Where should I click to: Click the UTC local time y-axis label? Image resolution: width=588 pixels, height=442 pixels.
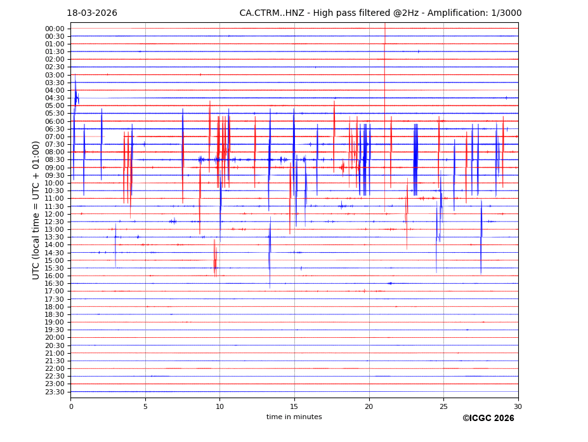[36, 210]
